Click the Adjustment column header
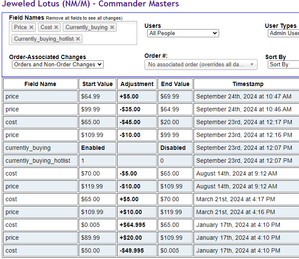The image size is (299, 259). [137, 84]
